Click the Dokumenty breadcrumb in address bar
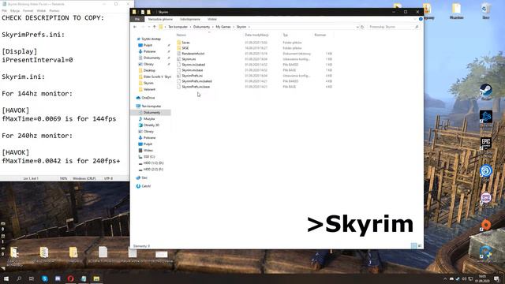This screenshot has width=505, height=284. click(x=201, y=27)
